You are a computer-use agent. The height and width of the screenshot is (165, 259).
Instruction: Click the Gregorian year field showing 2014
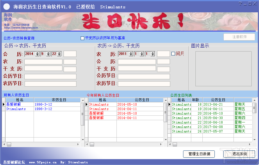pyautogui.click(x=30, y=54)
